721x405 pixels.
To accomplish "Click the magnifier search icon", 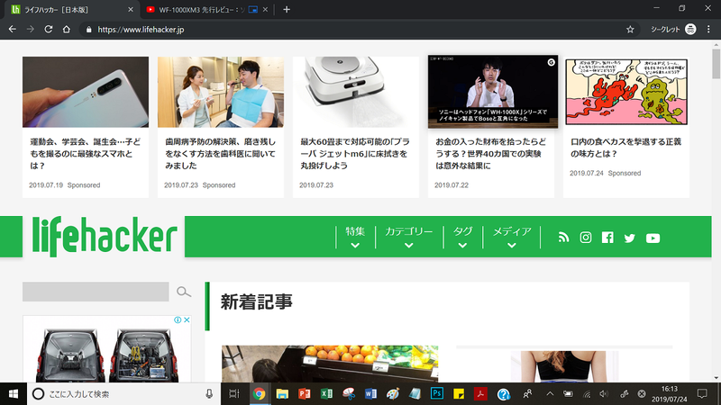I will (x=184, y=292).
